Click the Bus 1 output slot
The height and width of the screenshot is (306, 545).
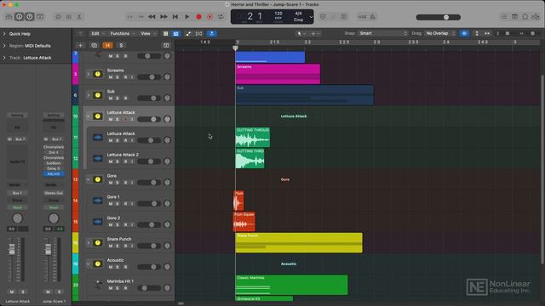(x=17, y=193)
